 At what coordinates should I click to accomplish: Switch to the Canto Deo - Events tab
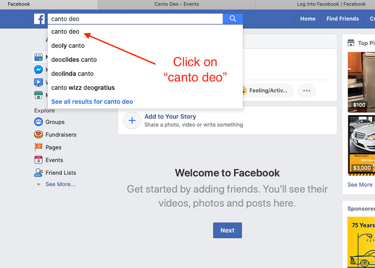click(176, 4)
